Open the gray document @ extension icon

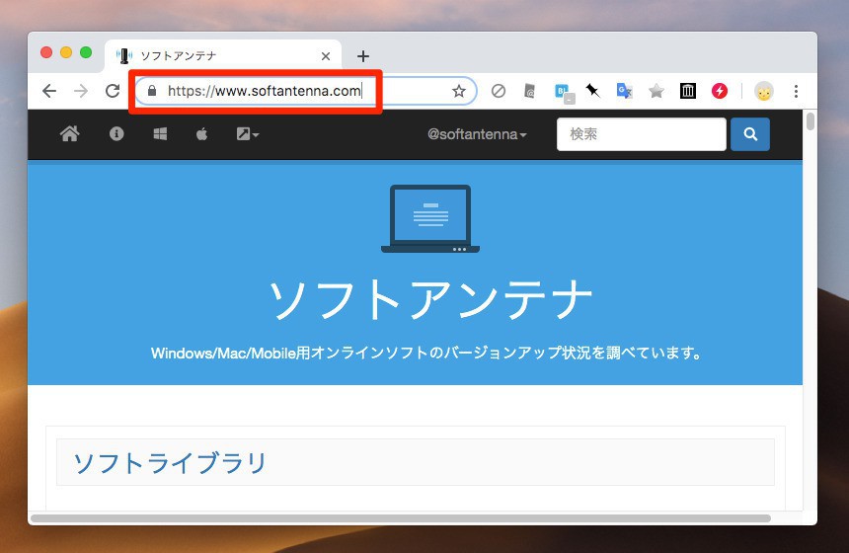click(x=529, y=91)
